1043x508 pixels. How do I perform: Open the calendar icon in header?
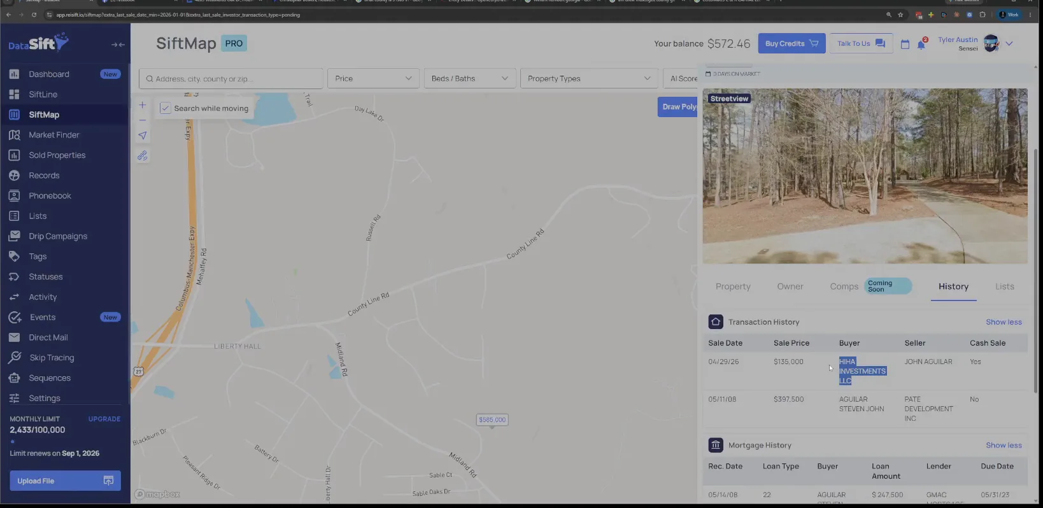click(905, 44)
